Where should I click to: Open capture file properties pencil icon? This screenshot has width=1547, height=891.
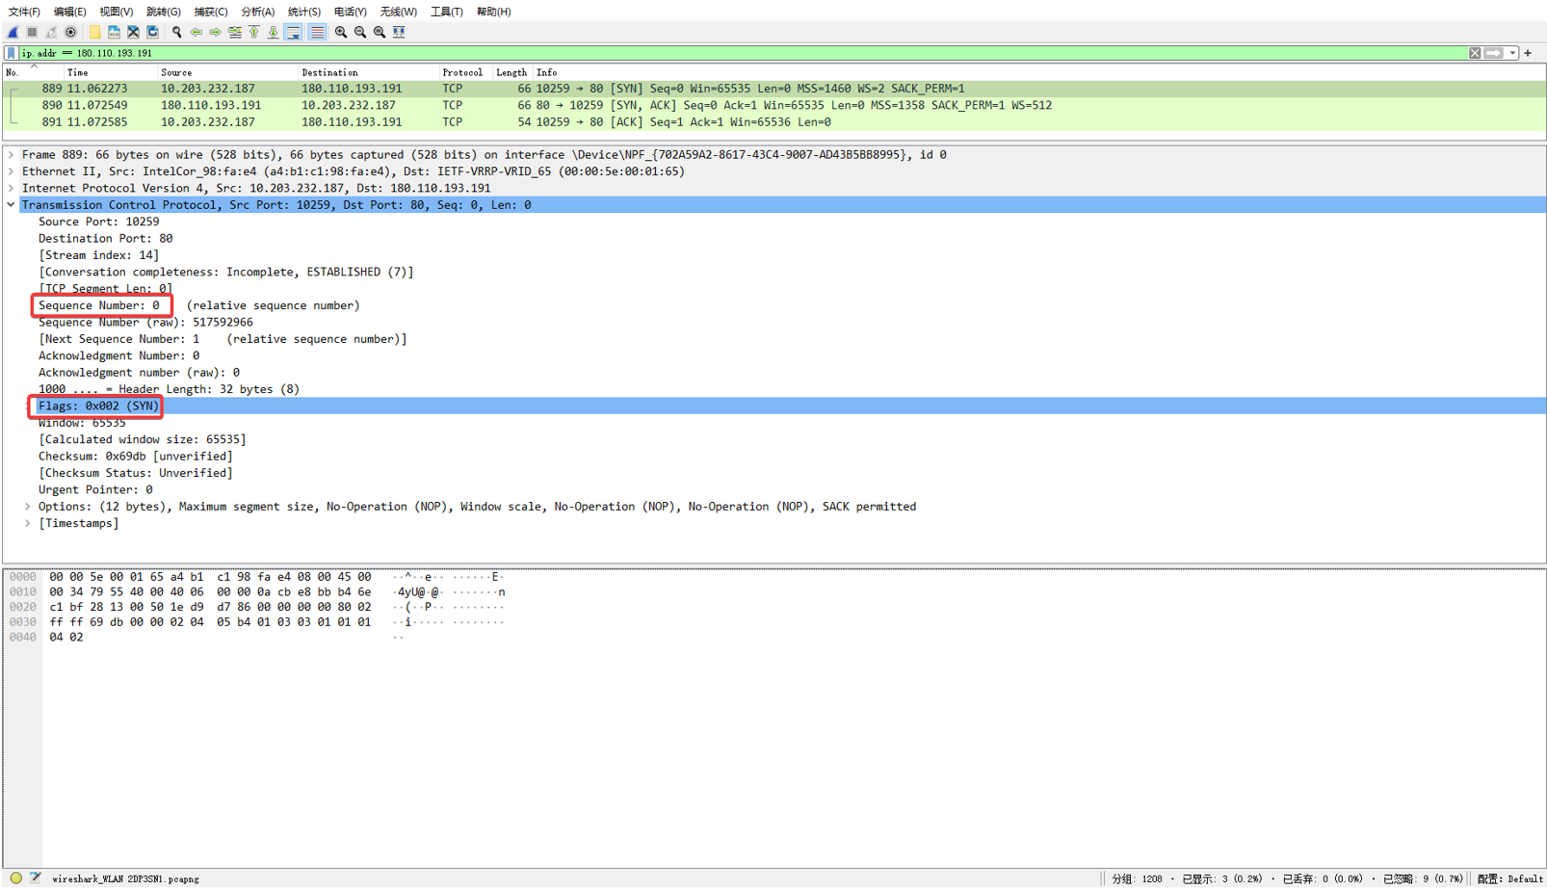pos(36,878)
